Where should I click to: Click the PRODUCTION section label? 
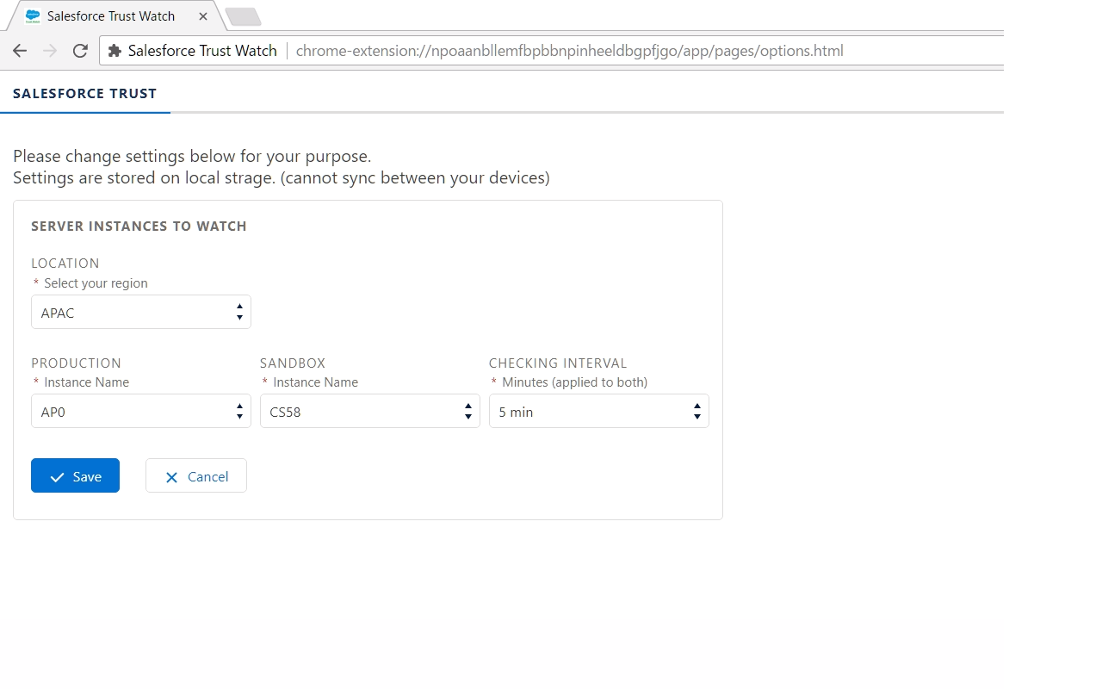click(x=77, y=363)
